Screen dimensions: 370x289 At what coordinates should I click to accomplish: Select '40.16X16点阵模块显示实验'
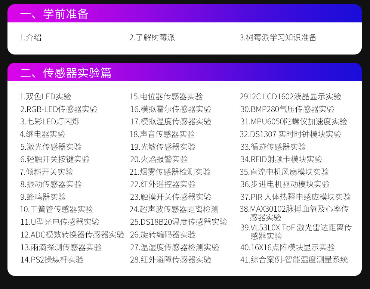pos(287,247)
